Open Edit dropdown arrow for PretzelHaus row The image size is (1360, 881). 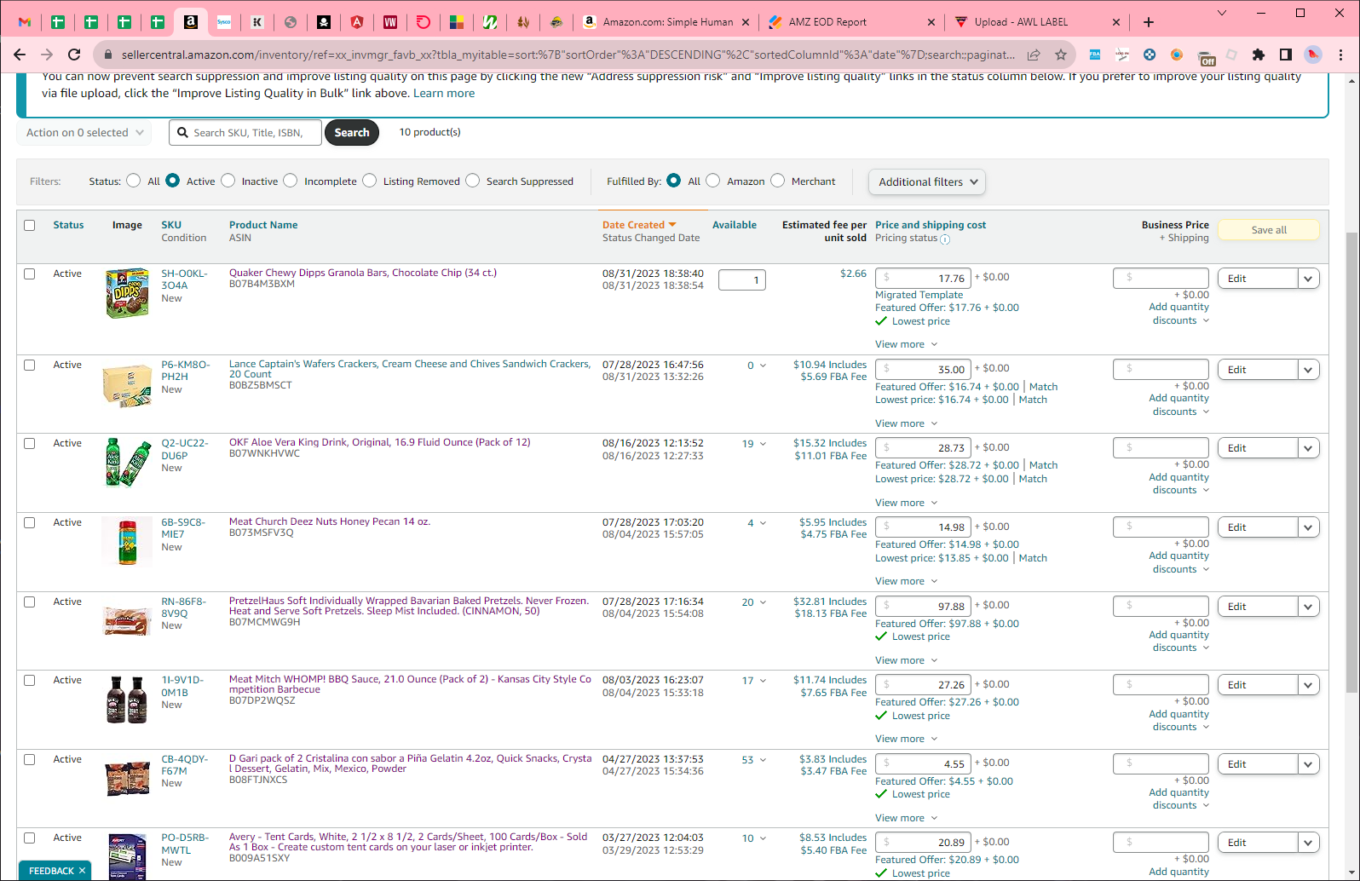click(x=1309, y=607)
